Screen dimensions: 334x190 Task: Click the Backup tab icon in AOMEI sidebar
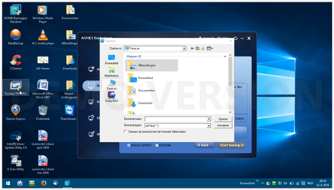pyautogui.click(x=92, y=86)
